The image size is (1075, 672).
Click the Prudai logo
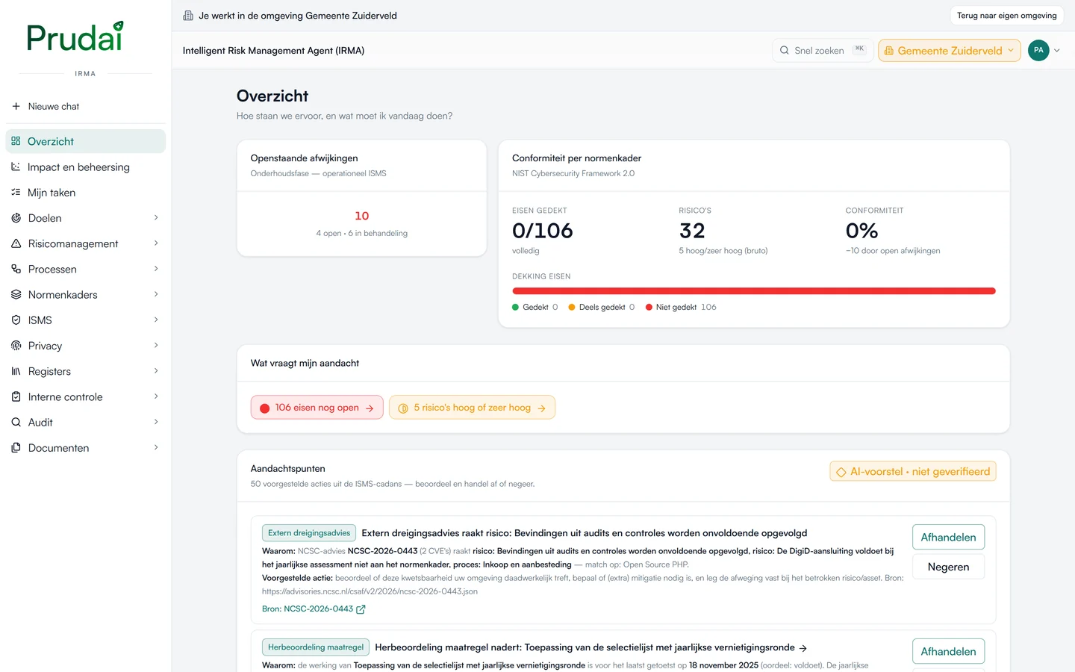75,37
